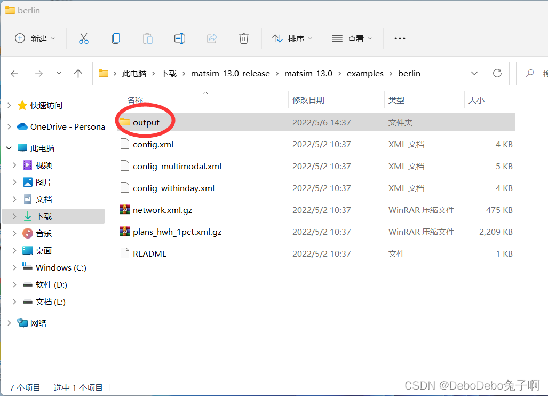This screenshot has height=396, width=548.
Task: Click the 475 KB size cell
Action: (x=499, y=210)
